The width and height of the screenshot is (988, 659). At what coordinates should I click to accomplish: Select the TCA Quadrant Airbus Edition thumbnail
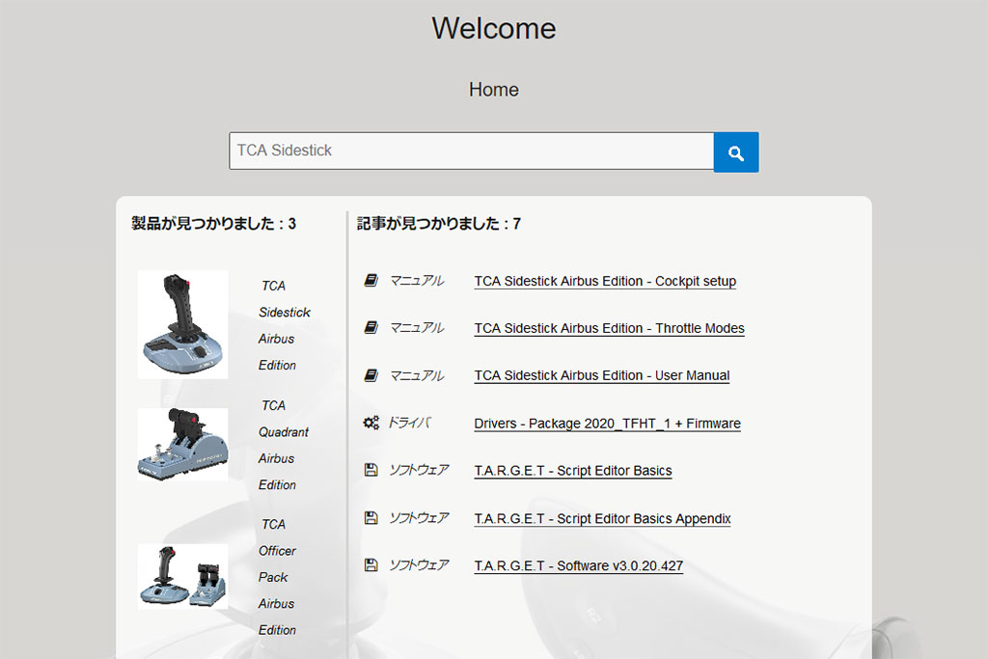pos(183,444)
